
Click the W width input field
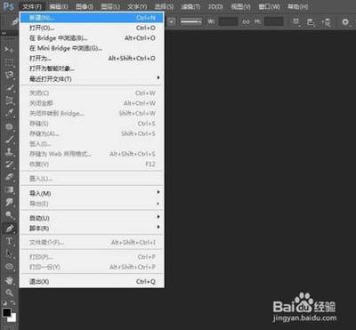[x=228, y=22]
